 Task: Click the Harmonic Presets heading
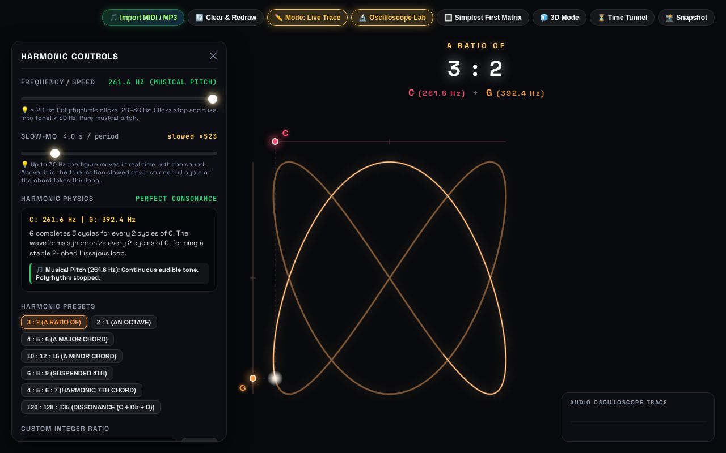point(58,306)
